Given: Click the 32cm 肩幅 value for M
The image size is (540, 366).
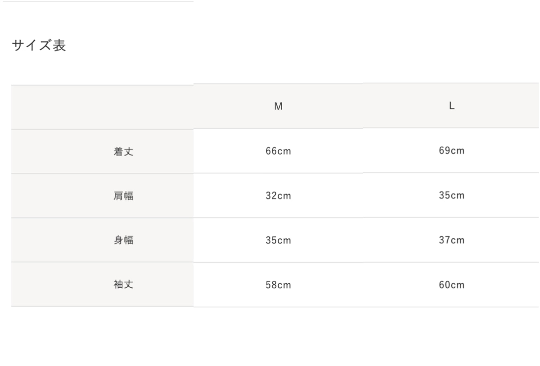Looking at the screenshot, I should tap(278, 196).
